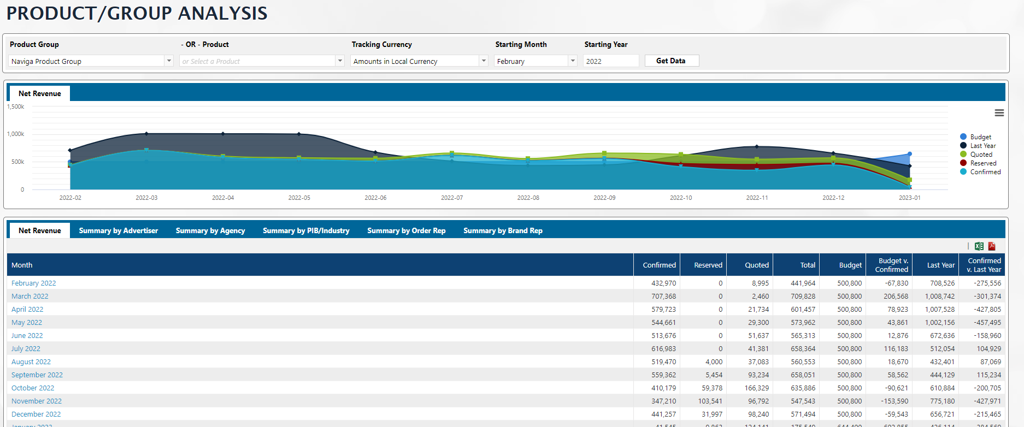Open the Product selection dropdown arrow

(340, 61)
